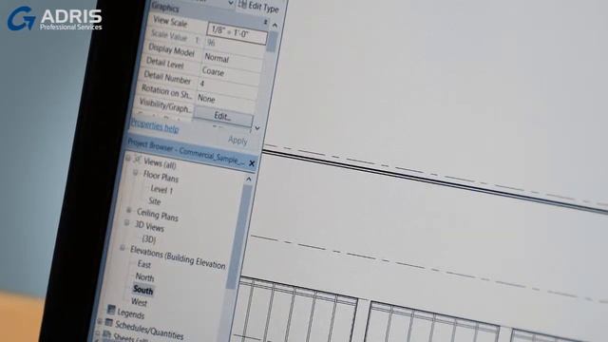Collapse the Floor Plans node
The image size is (608, 342).
[136, 172]
